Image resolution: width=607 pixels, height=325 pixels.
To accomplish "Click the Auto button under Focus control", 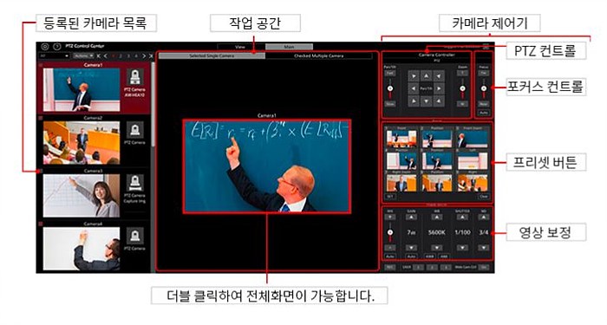I will point(484,113).
